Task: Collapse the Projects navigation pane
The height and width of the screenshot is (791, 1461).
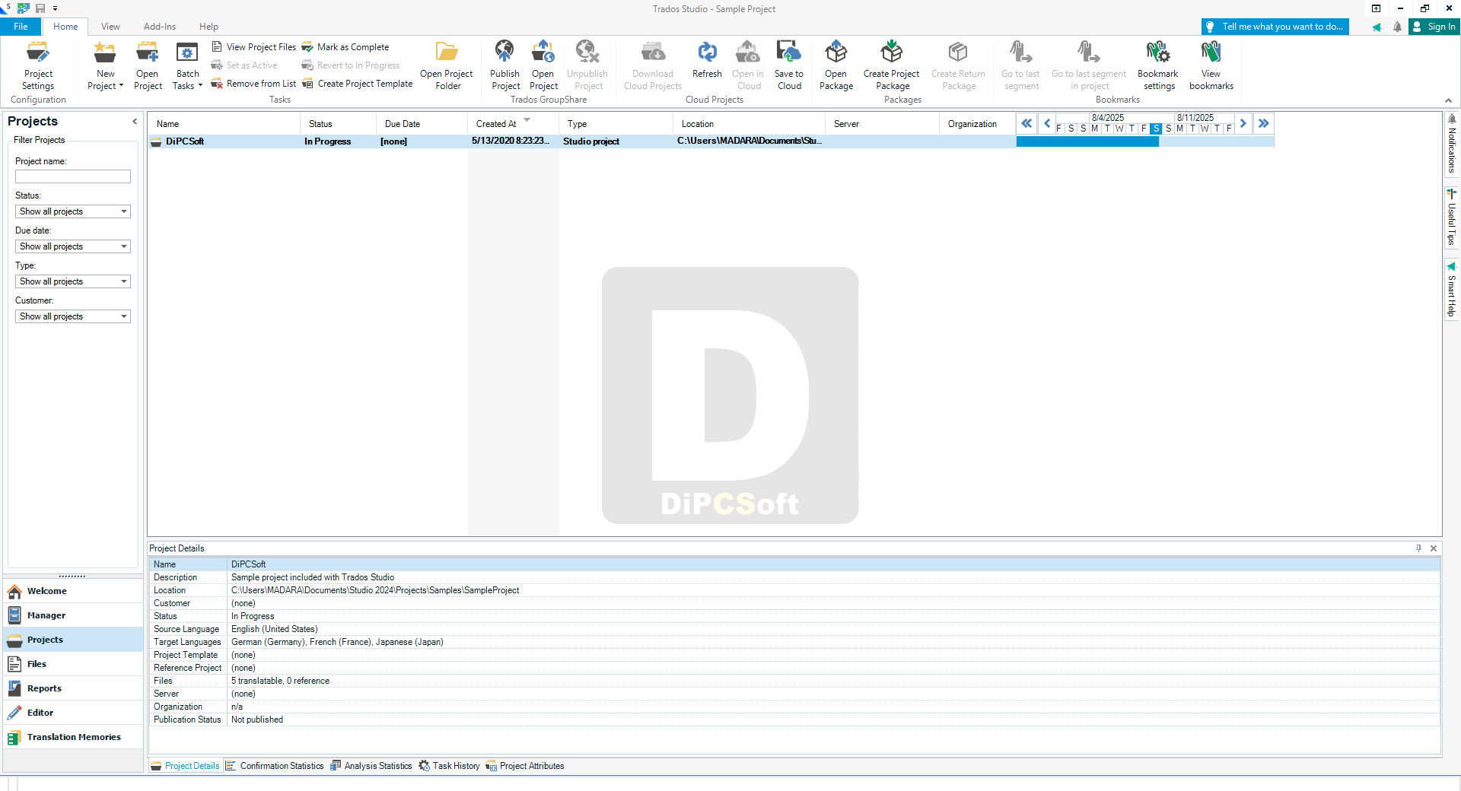Action: (135, 121)
